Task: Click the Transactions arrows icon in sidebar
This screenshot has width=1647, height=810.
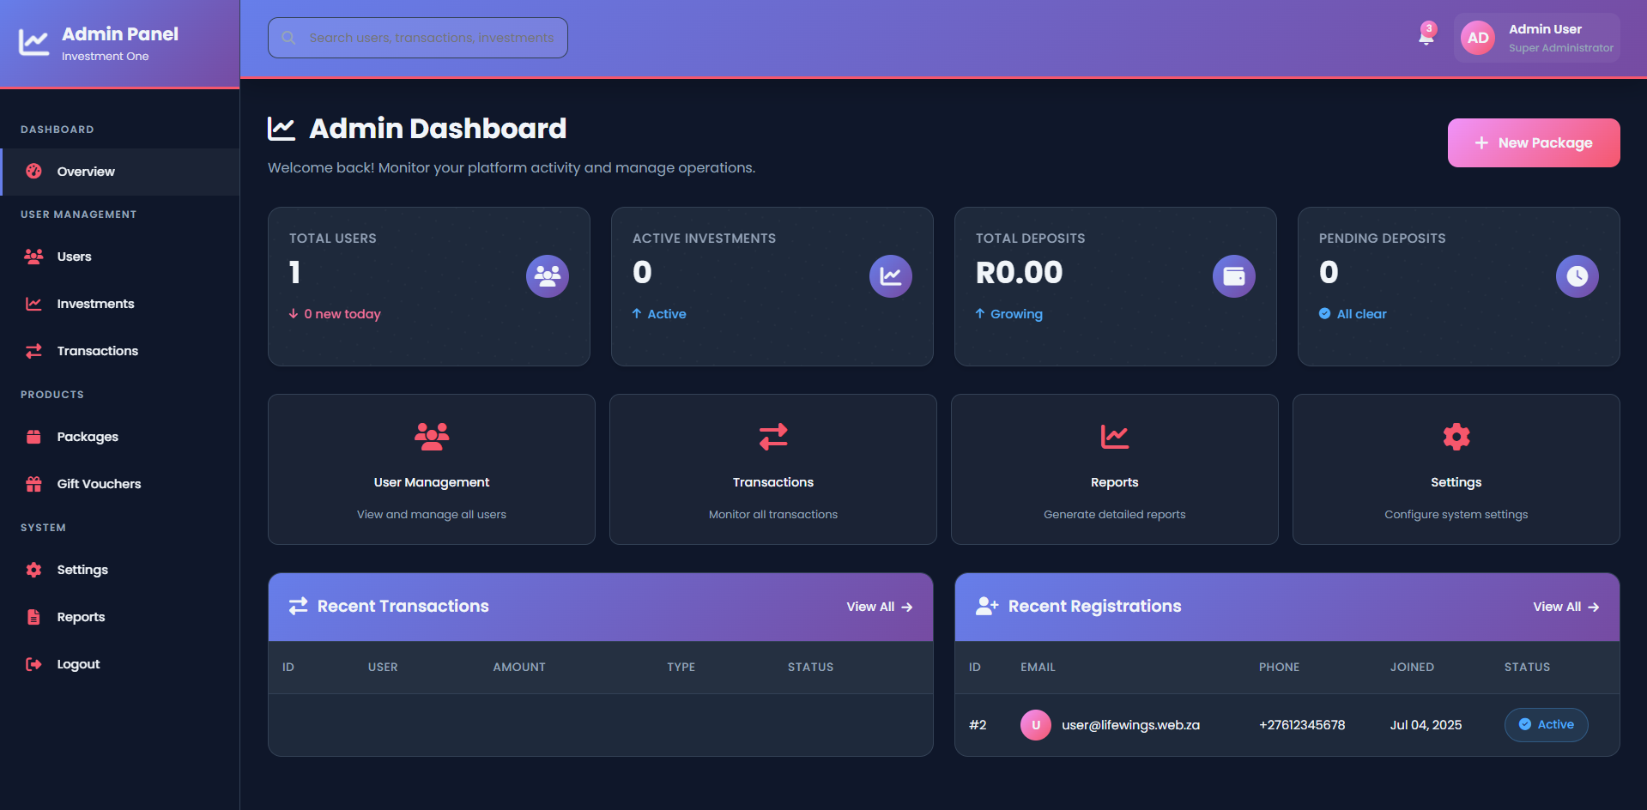Action: coord(33,351)
